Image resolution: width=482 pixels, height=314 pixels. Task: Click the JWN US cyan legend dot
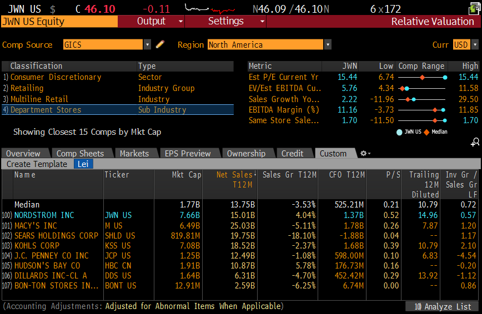click(399, 132)
